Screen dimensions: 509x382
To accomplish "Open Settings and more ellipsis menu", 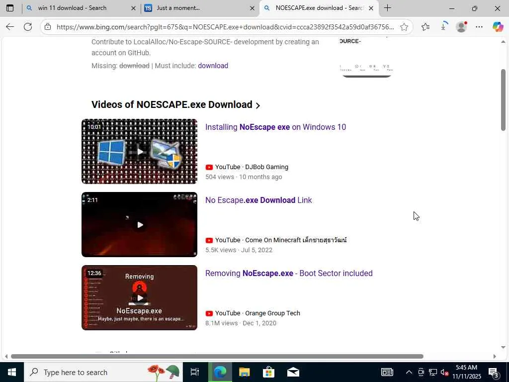I will [x=479, y=27].
